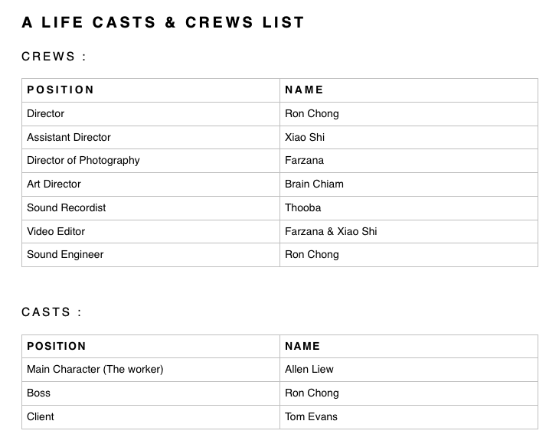Click the 'Sound Recordist' cell
Screen dimensions: 559x447
(x=67, y=207)
